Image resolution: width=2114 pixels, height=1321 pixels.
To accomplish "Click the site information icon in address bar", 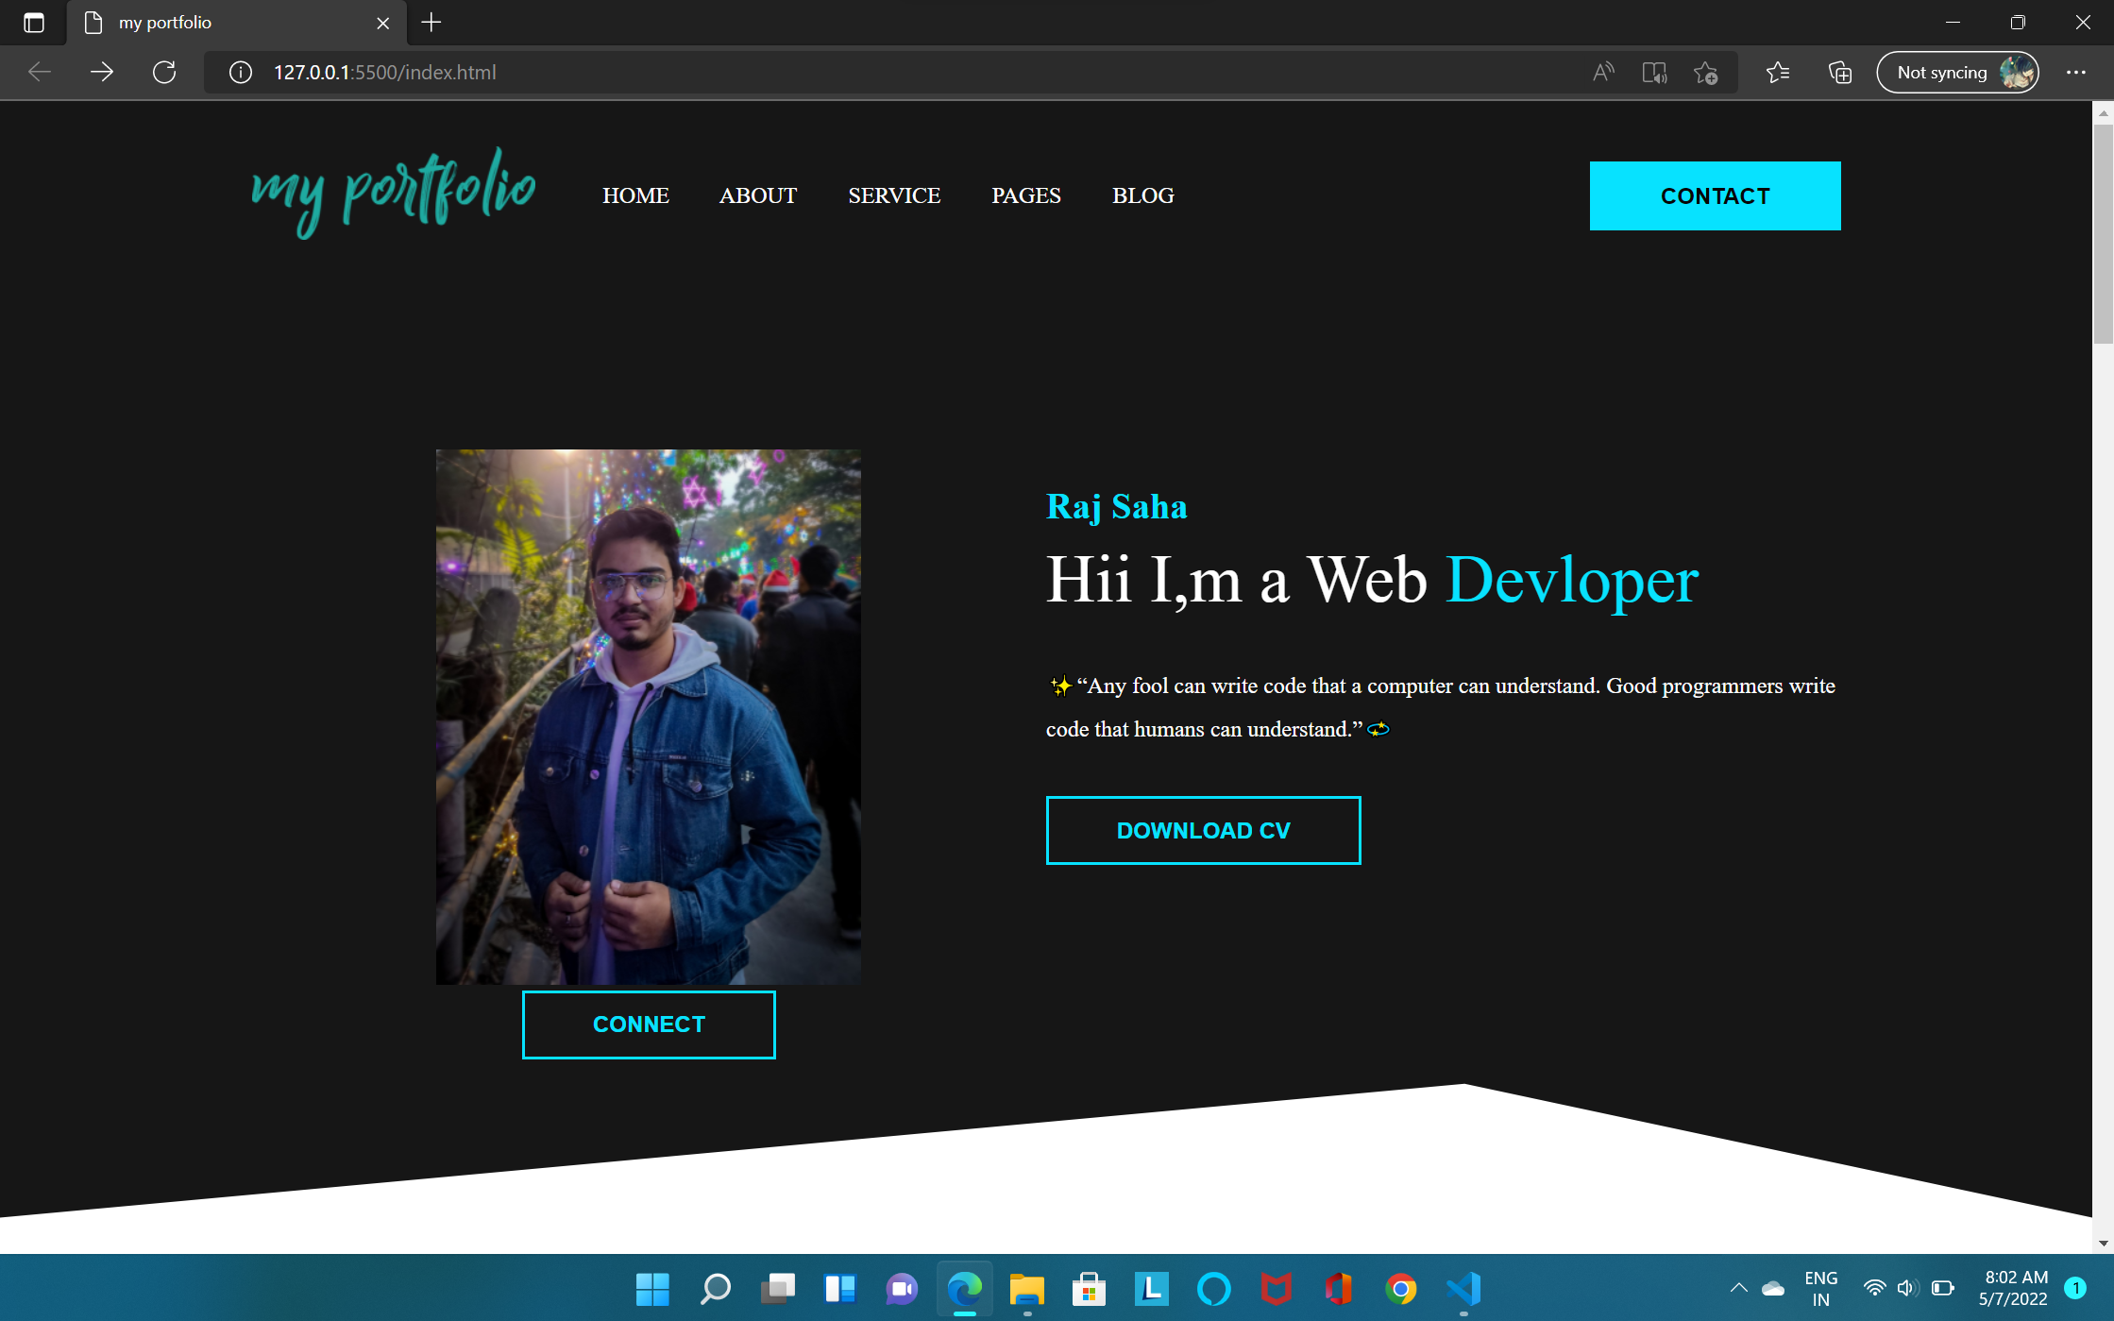I will [x=241, y=72].
